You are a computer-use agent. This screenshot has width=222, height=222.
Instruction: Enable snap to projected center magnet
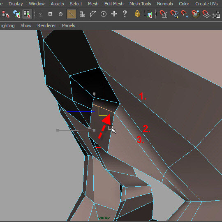coord(196,14)
